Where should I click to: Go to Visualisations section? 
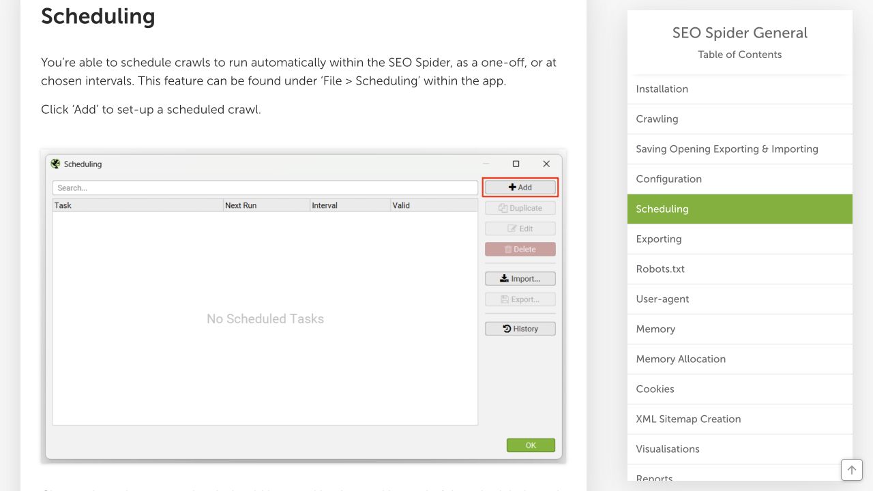740,449
